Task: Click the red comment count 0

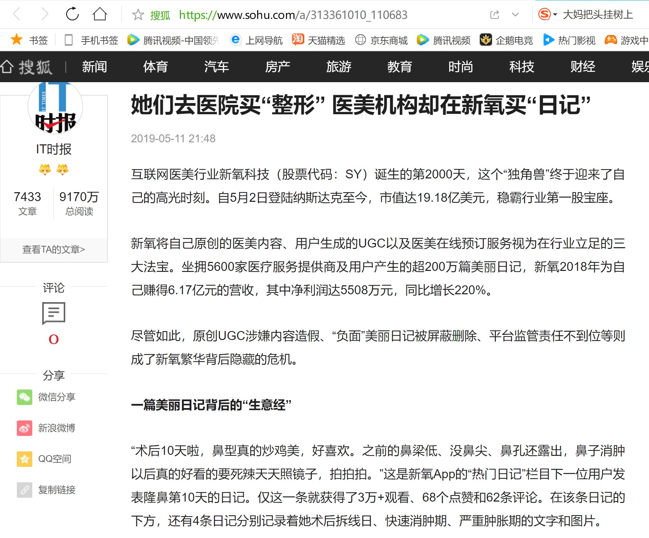Action: pyautogui.click(x=54, y=339)
